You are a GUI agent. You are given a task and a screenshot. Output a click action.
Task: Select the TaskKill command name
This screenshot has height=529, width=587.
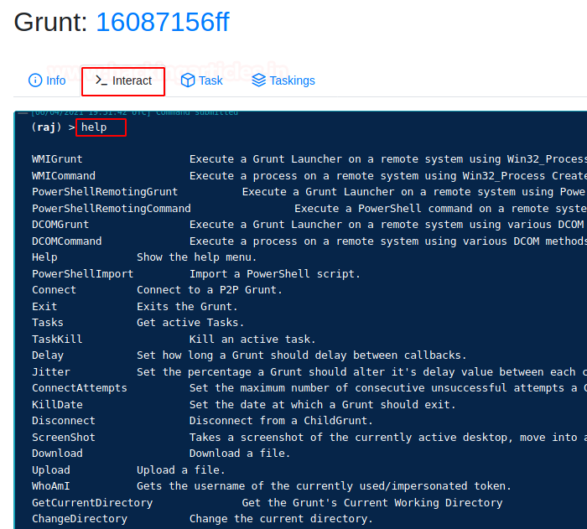(57, 340)
